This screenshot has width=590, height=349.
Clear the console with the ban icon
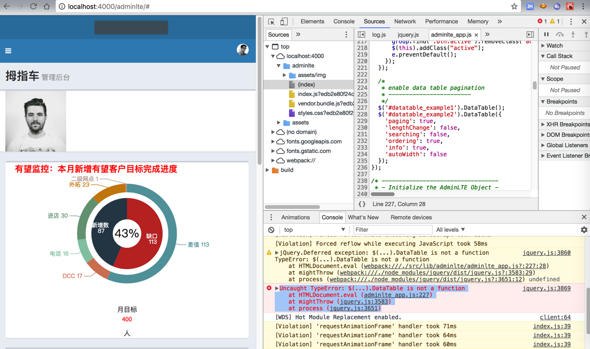[271, 230]
